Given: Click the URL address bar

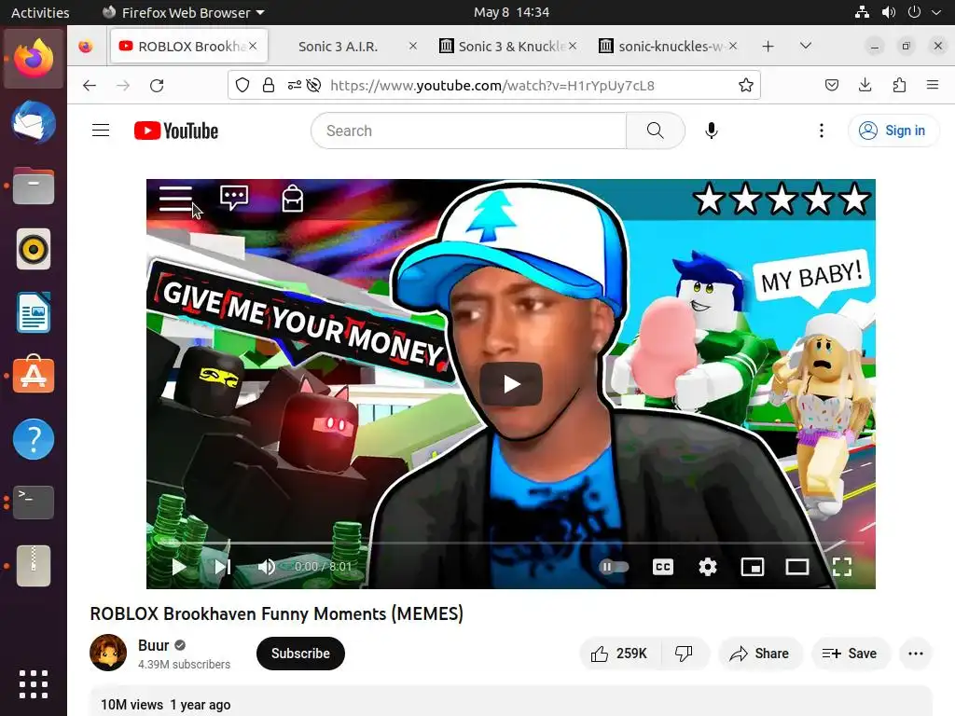Looking at the screenshot, I should coord(492,85).
